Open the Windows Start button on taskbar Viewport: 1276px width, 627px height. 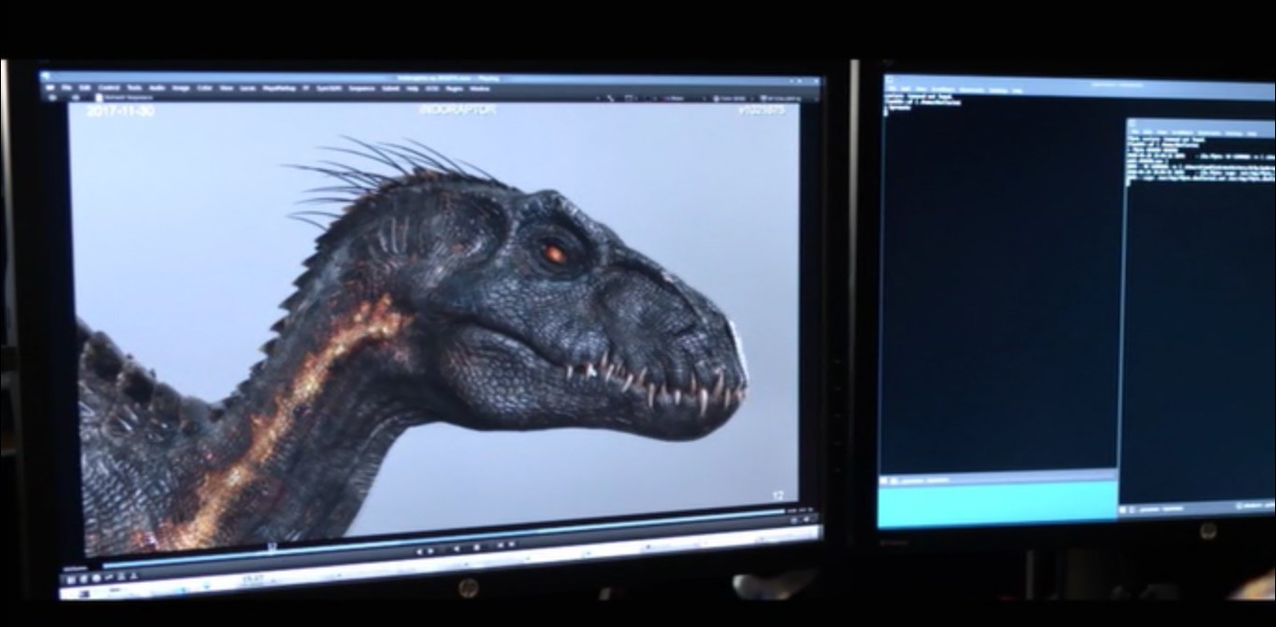[83, 593]
